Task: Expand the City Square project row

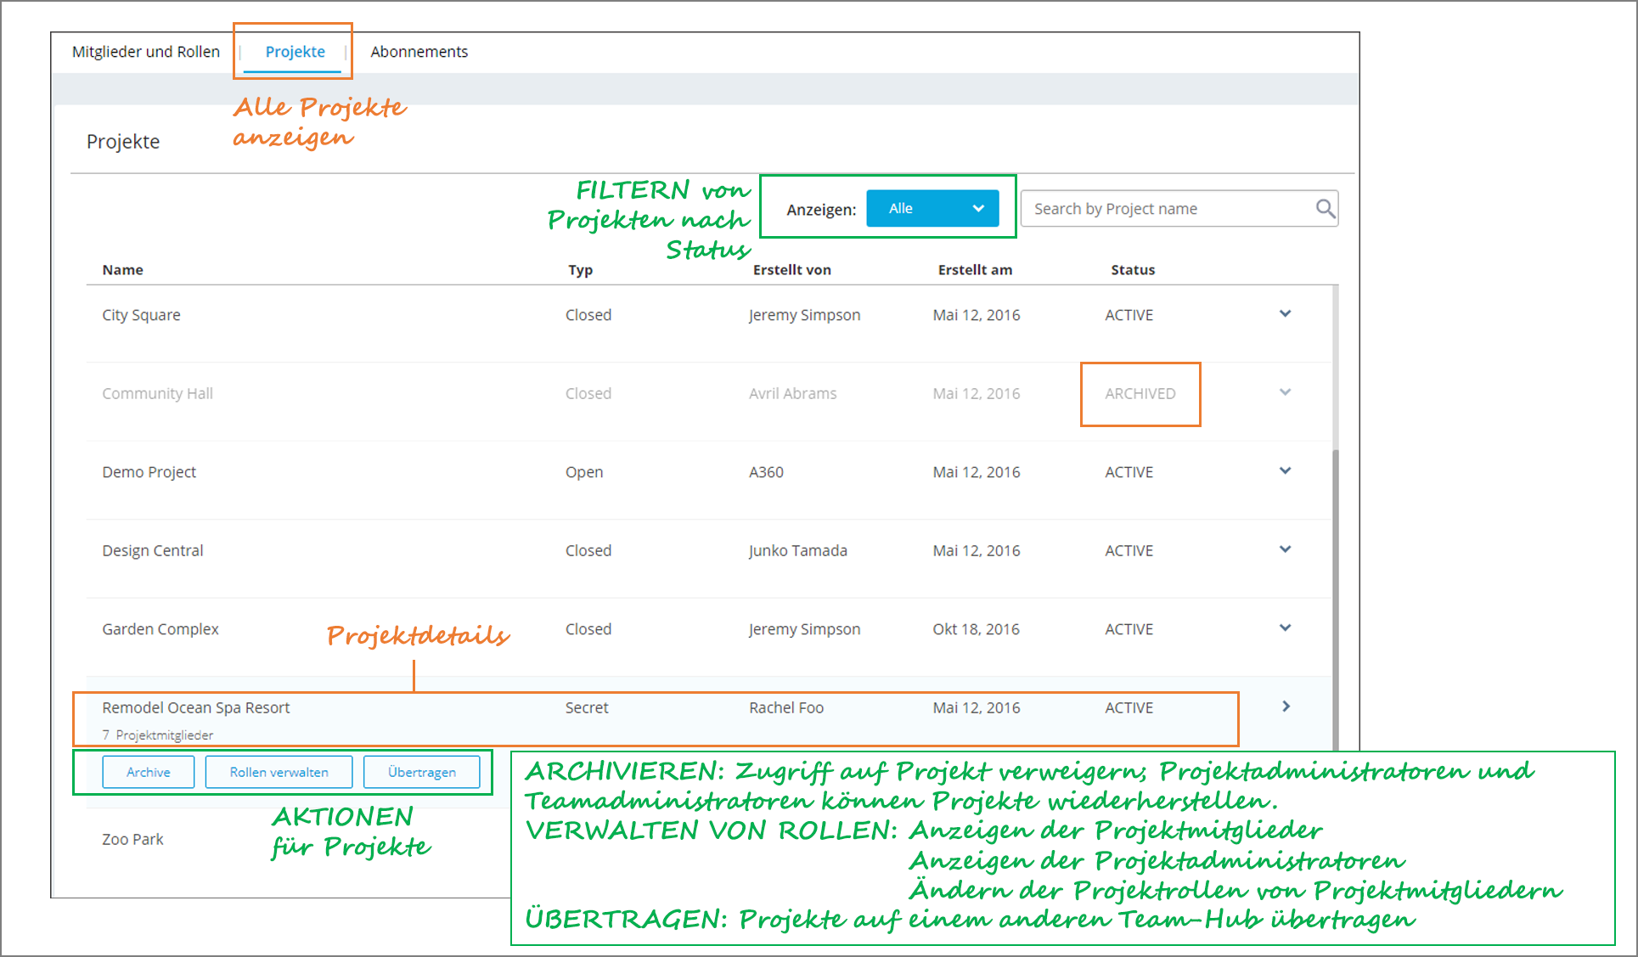Action: [1285, 314]
